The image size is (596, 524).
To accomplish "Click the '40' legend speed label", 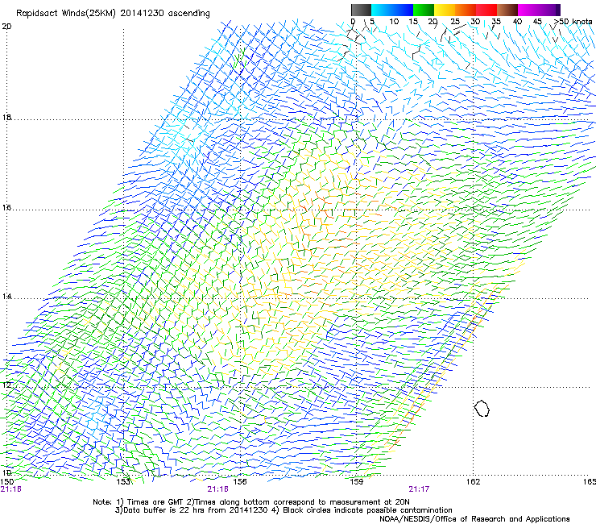I will pos(517,21).
